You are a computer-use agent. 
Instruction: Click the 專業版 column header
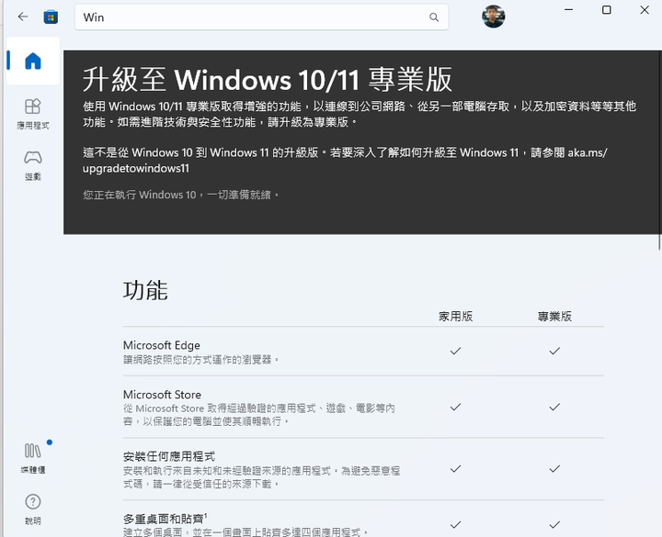pos(554,316)
